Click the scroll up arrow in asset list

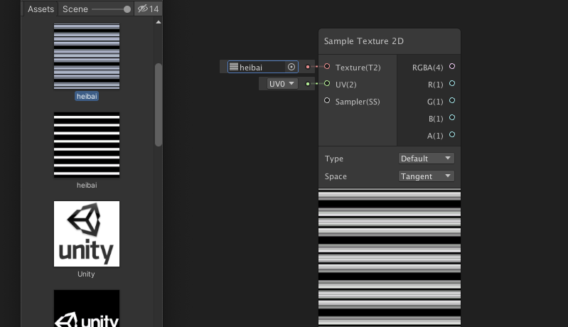pos(159,22)
